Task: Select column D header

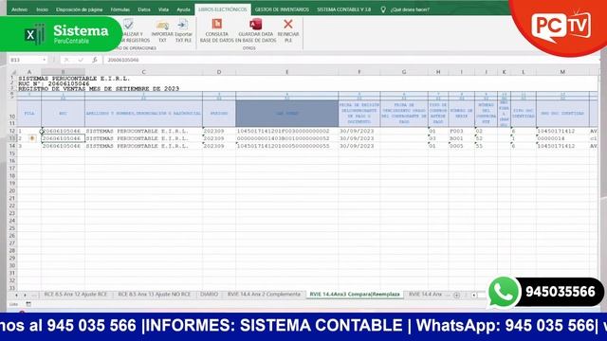Action: click(x=219, y=72)
